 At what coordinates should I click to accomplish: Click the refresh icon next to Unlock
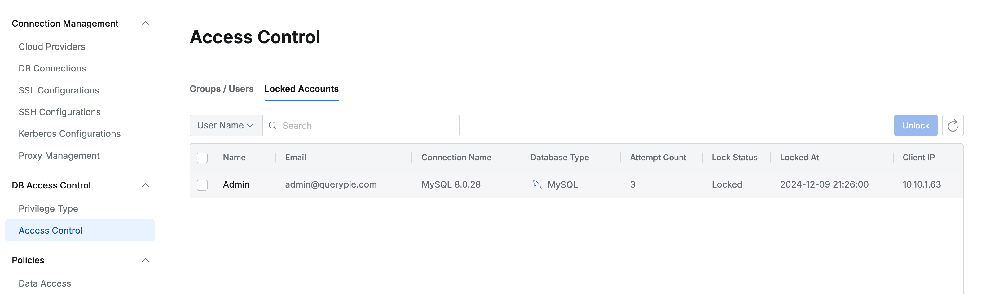[x=953, y=125]
